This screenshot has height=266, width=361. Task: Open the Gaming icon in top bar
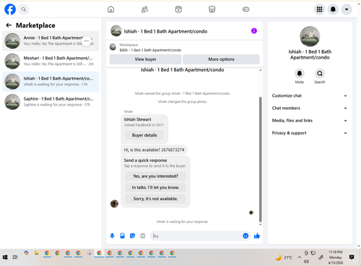(x=245, y=9)
